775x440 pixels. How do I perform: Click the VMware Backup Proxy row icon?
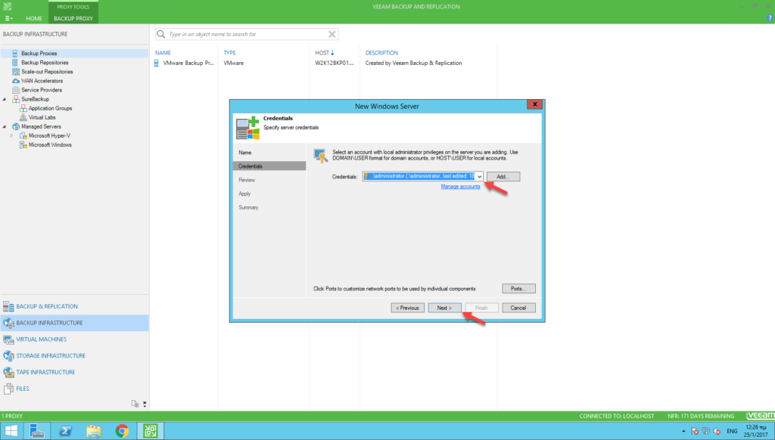[157, 64]
